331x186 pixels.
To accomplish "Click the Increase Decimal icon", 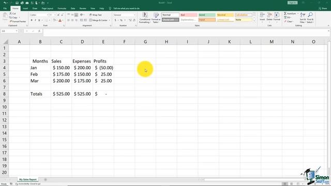I will click(x=130, y=20).
